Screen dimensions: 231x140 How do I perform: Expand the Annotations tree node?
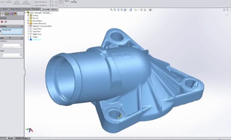coord(28,21)
